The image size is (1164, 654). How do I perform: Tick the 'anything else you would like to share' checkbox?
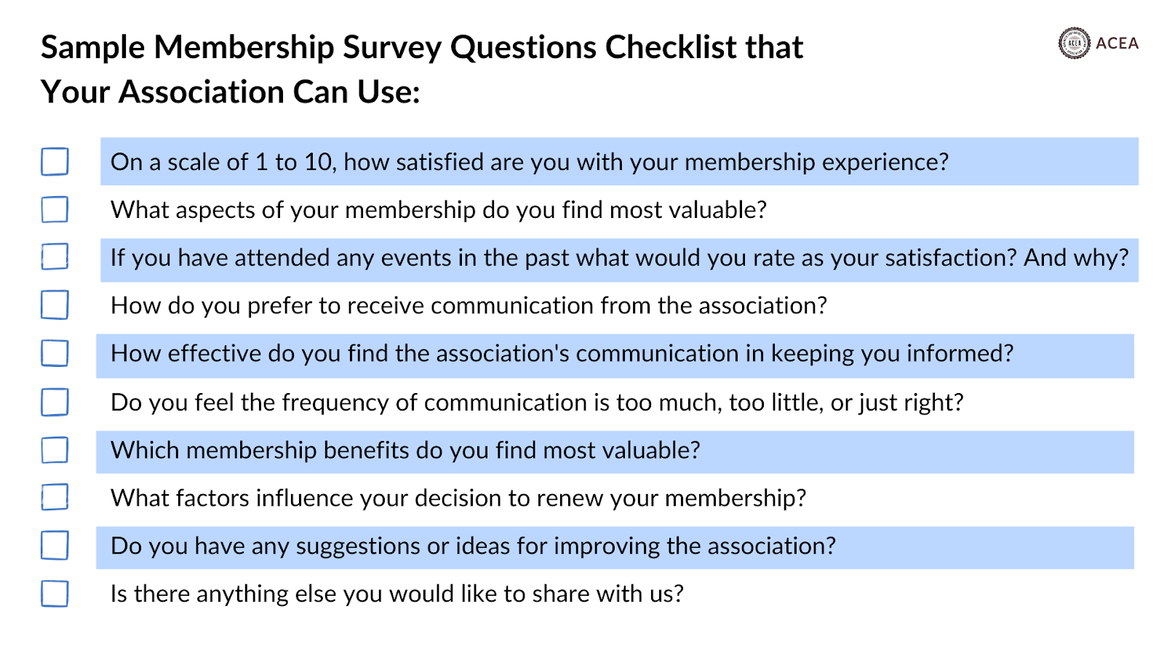point(55,594)
